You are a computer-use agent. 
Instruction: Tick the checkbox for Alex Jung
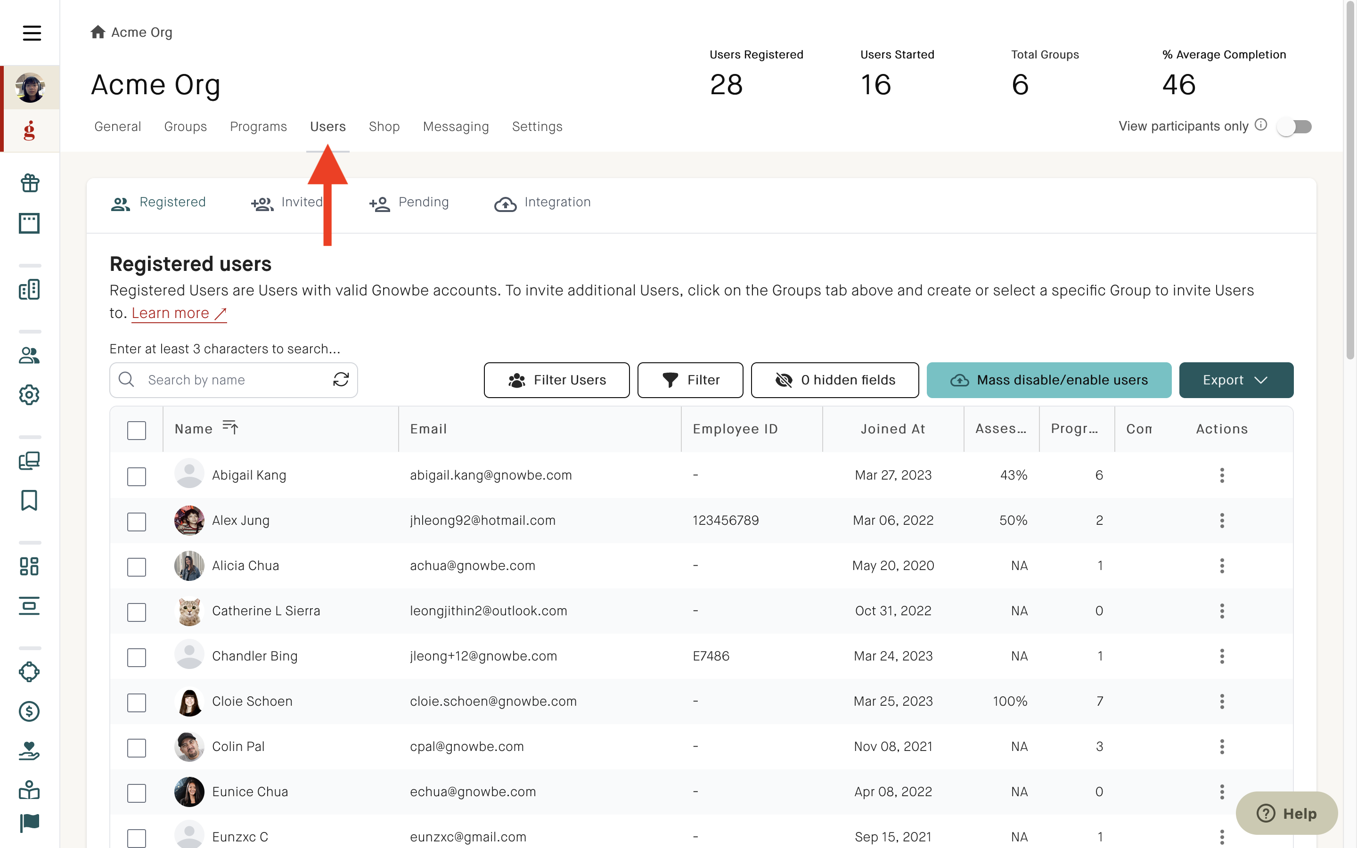pos(137,521)
